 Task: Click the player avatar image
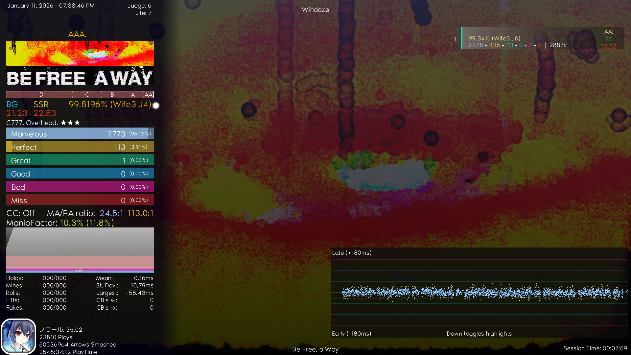[18, 337]
